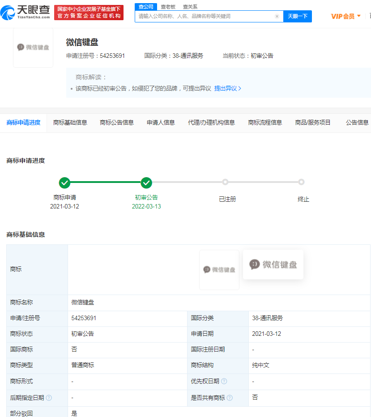
Task: Click the help icon beside 是否共有商标
Action: (x=230, y=398)
